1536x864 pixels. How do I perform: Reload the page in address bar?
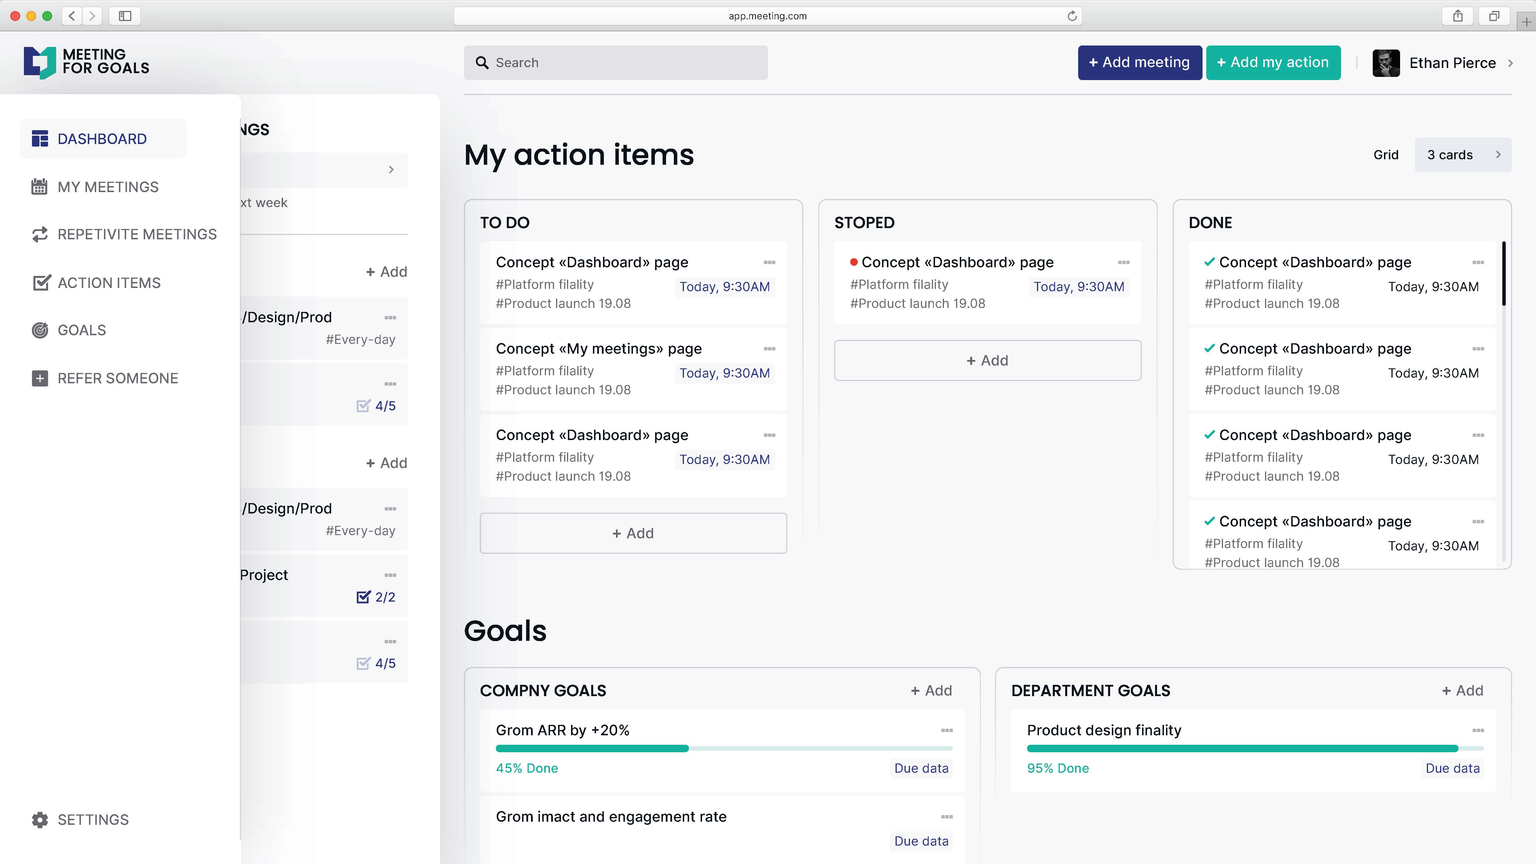1072,16
